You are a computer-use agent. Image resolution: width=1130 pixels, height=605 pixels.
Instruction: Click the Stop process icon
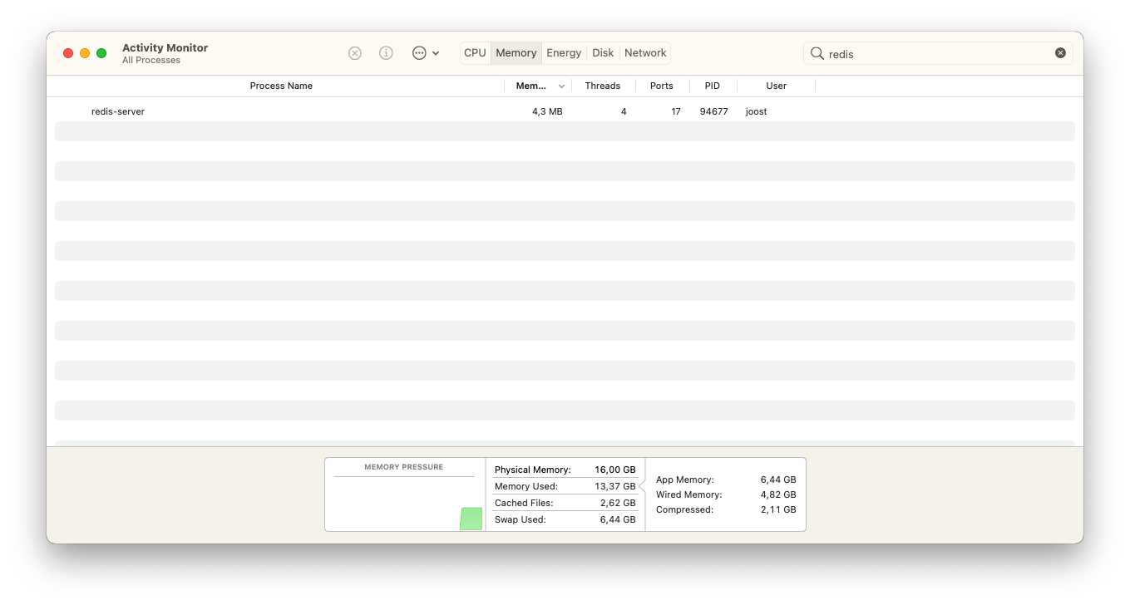pos(355,53)
